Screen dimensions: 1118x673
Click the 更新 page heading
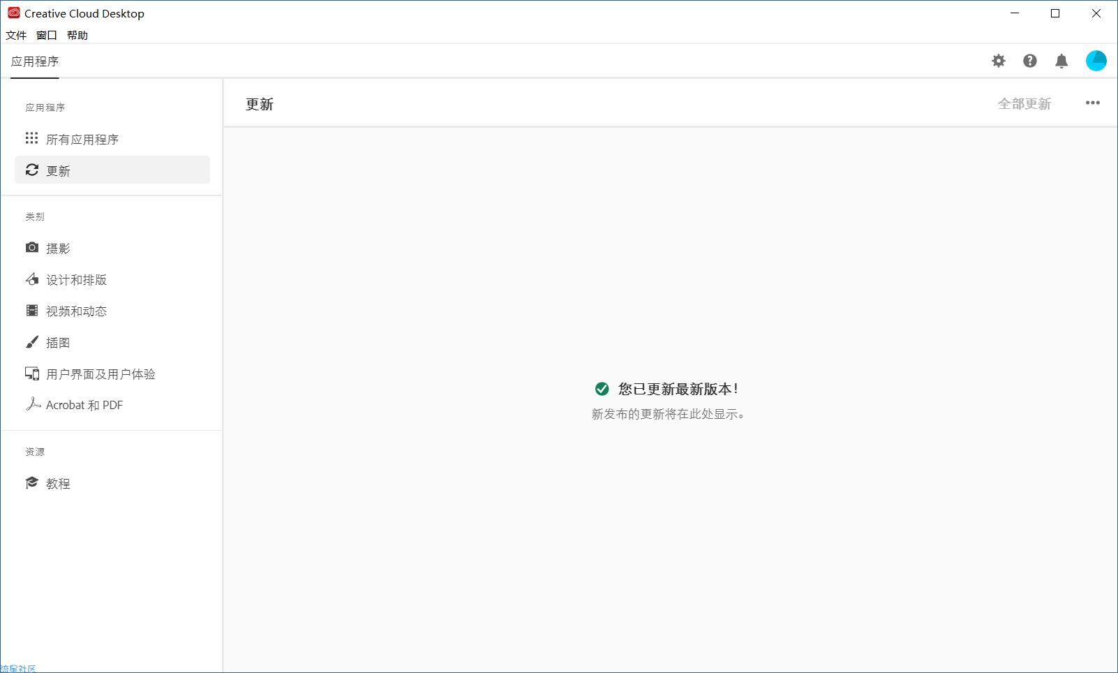coord(260,104)
